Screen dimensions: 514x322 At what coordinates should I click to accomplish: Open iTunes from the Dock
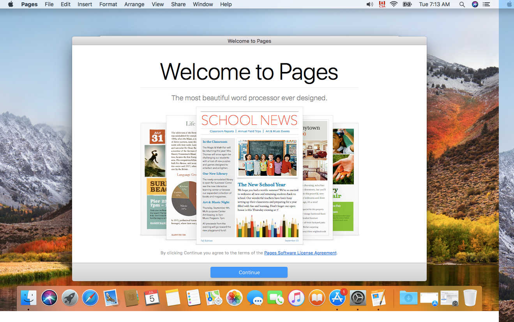point(296,298)
